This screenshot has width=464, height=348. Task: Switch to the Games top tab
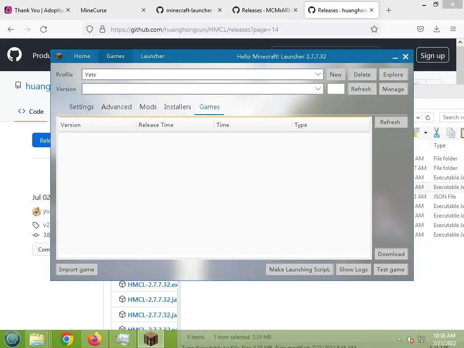coord(116,56)
